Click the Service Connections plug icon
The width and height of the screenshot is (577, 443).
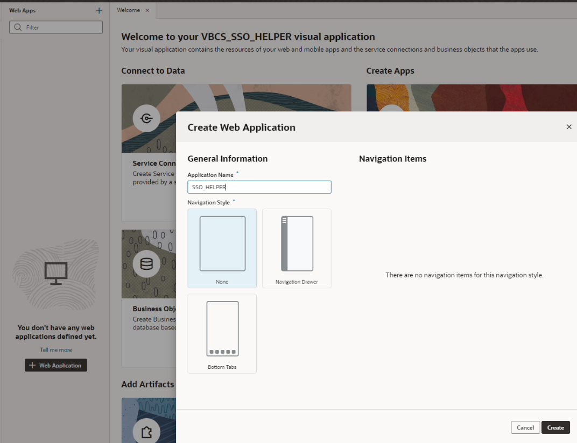click(146, 119)
